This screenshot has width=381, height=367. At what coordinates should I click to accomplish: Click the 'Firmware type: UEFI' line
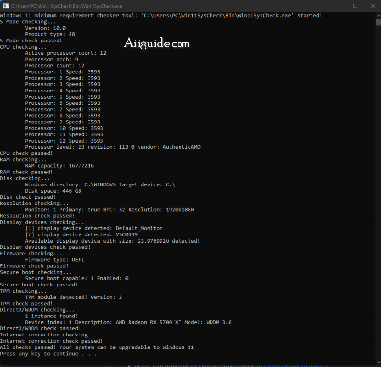tap(55, 260)
